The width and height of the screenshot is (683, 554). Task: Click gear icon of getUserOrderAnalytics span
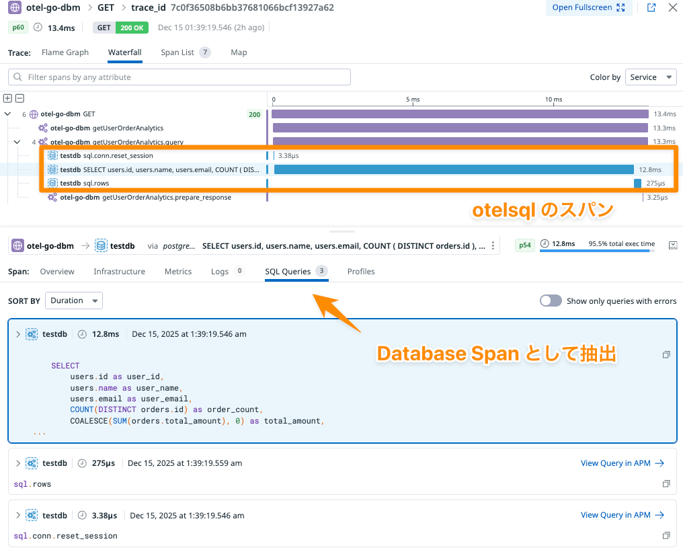pos(43,128)
